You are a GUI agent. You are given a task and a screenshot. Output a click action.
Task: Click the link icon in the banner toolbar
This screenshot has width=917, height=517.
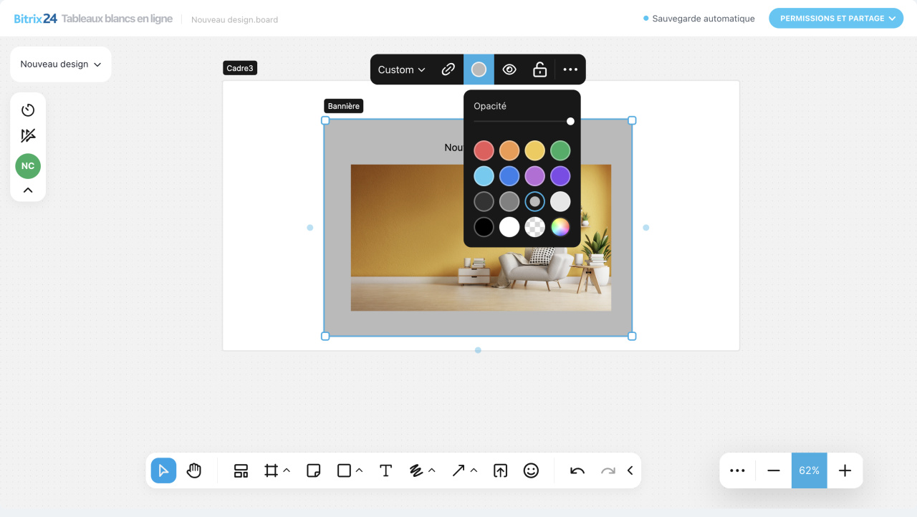coord(448,69)
